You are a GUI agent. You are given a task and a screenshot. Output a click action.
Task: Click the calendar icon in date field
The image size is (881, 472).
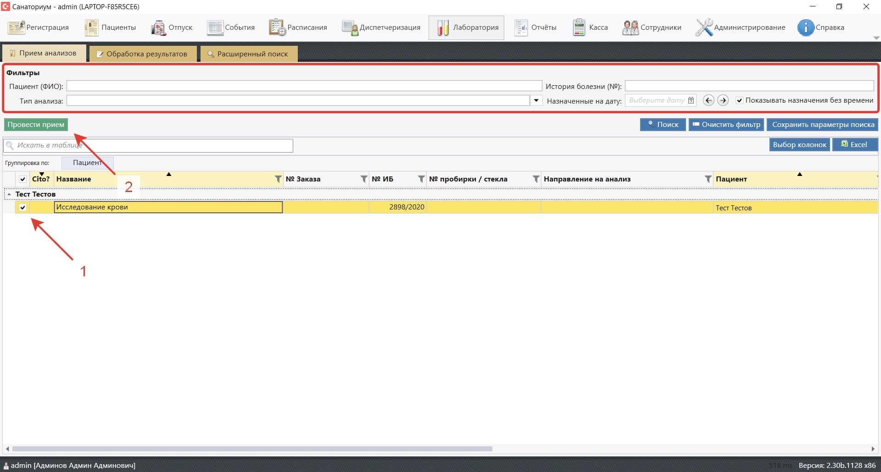(691, 100)
